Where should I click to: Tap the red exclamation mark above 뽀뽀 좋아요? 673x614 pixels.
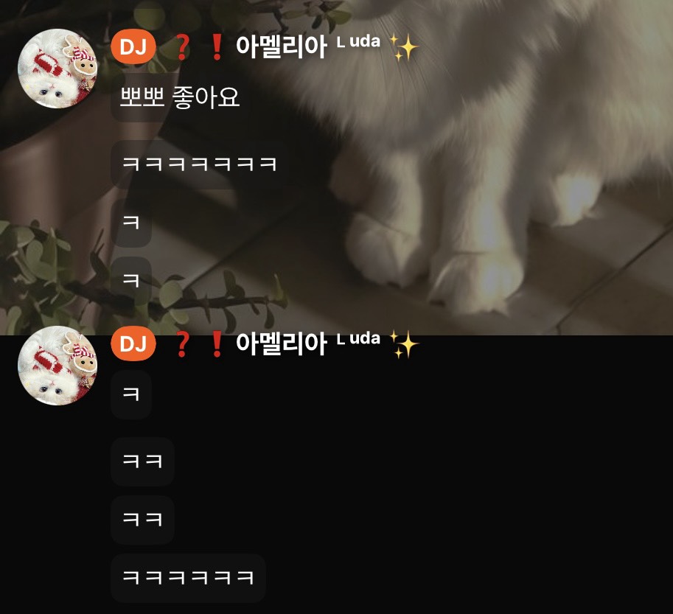pyautogui.click(x=216, y=46)
